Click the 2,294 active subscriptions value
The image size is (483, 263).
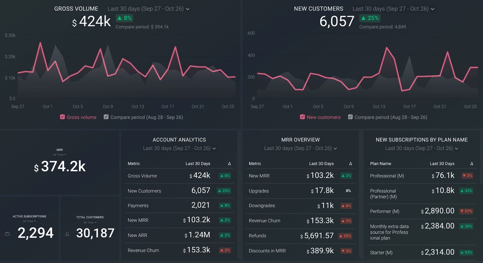pyautogui.click(x=36, y=233)
